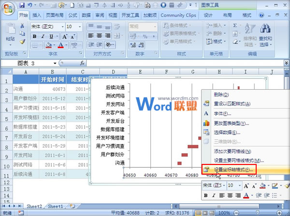Switch to 页面布局 ribbon tab
This screenshot has height=216, width=290.
pos(55,15)
